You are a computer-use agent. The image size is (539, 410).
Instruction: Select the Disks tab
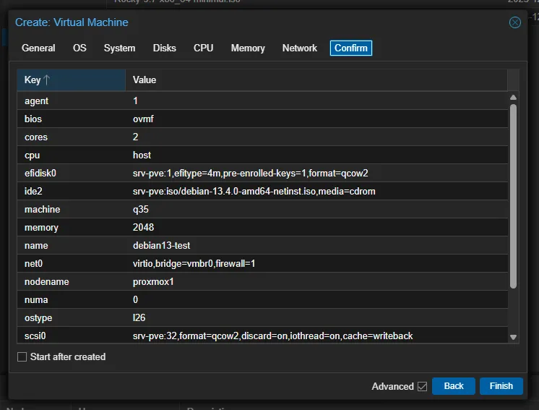tap(164, 48)
